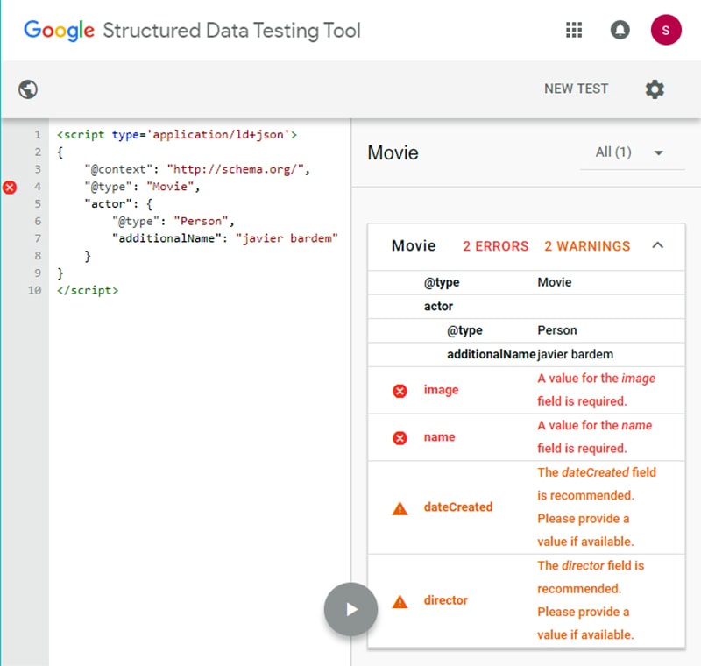
Task: Click the director warning icon
Action: point(400,602)
